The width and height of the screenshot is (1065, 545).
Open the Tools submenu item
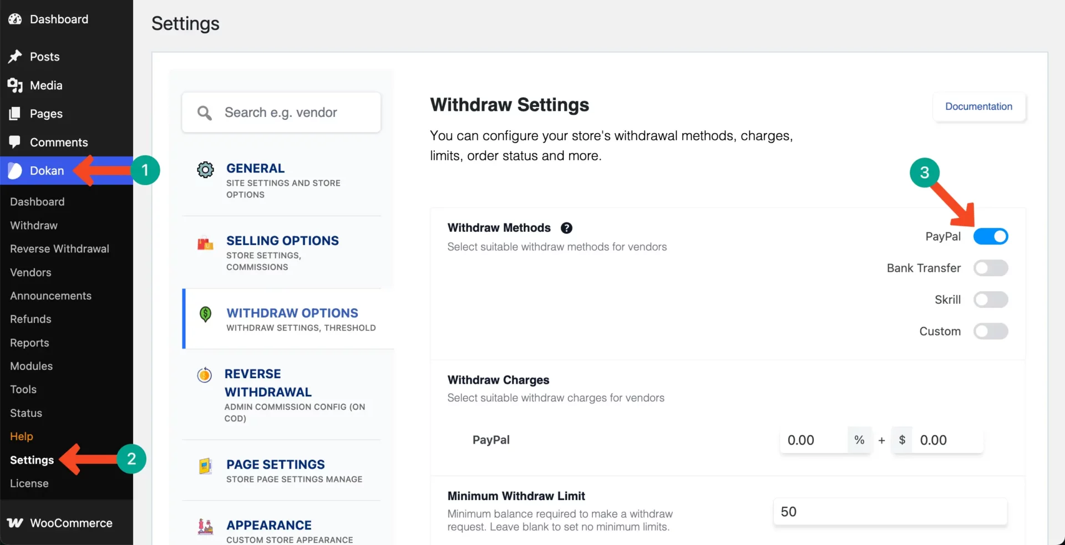[x=23, y=390]
